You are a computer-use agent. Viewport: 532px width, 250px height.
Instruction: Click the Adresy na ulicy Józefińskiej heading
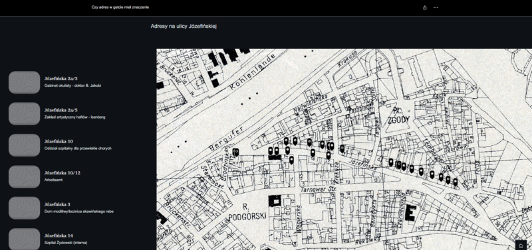point(184,26)
